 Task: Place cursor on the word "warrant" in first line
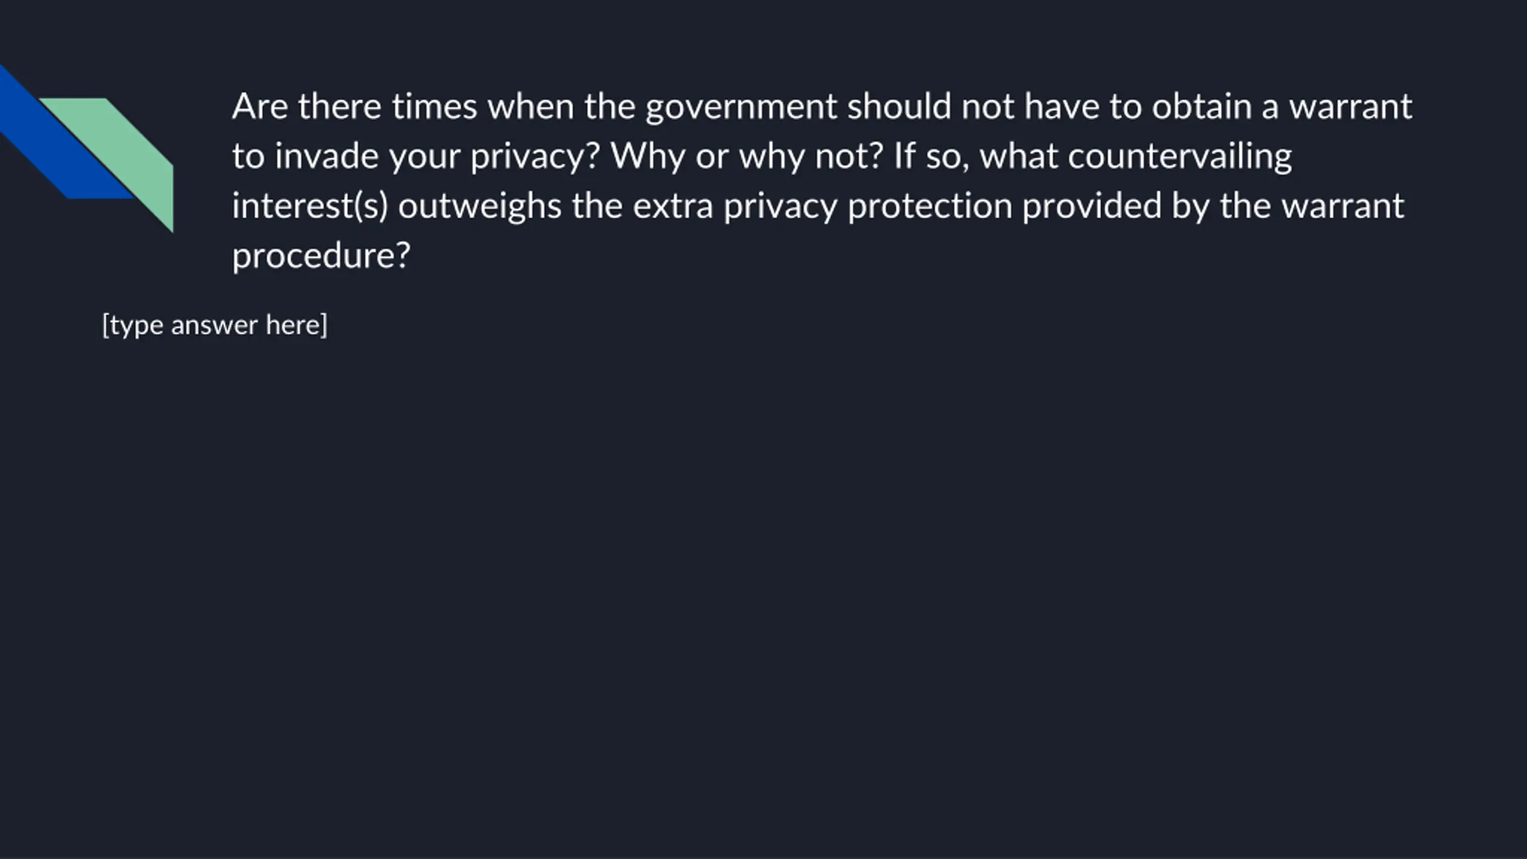click(x=1350, y=107)
